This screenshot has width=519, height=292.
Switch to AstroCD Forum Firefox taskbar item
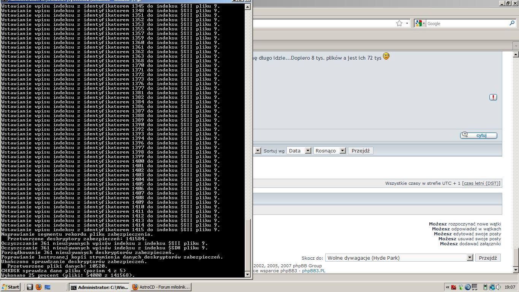coord(161,287)
